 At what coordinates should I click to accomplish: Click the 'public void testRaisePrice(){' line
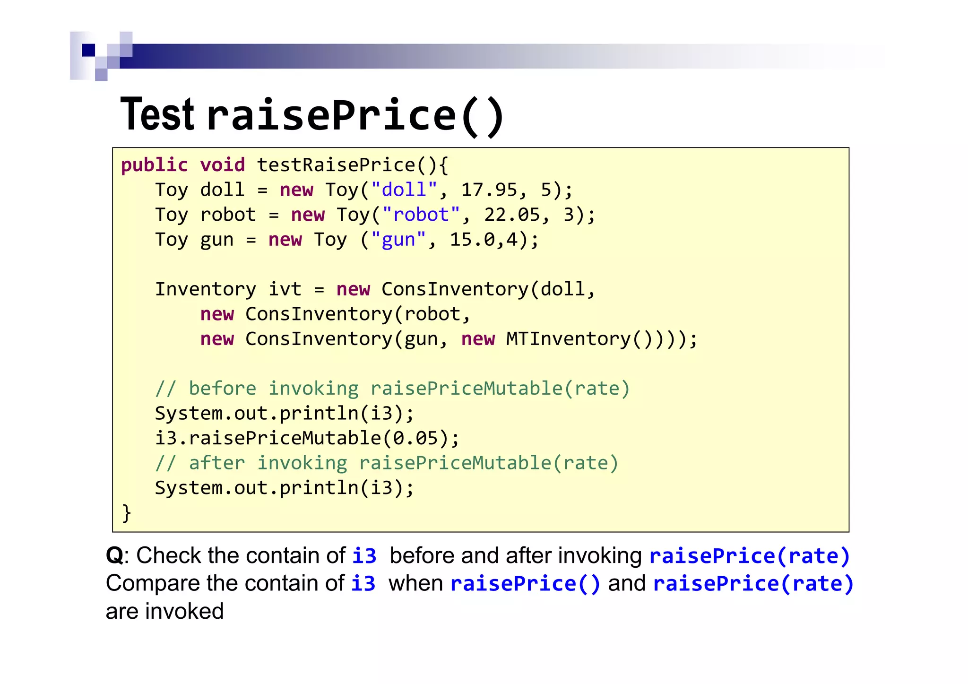click(x=285, y=165)
